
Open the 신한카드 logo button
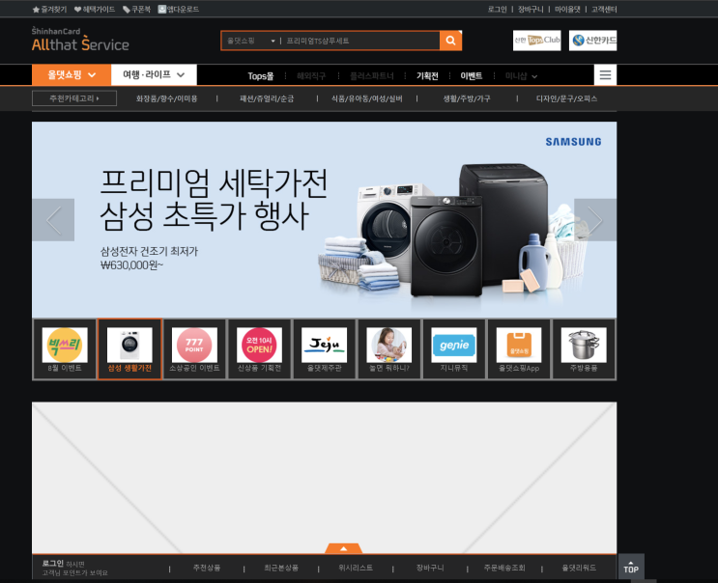[593, 41]
